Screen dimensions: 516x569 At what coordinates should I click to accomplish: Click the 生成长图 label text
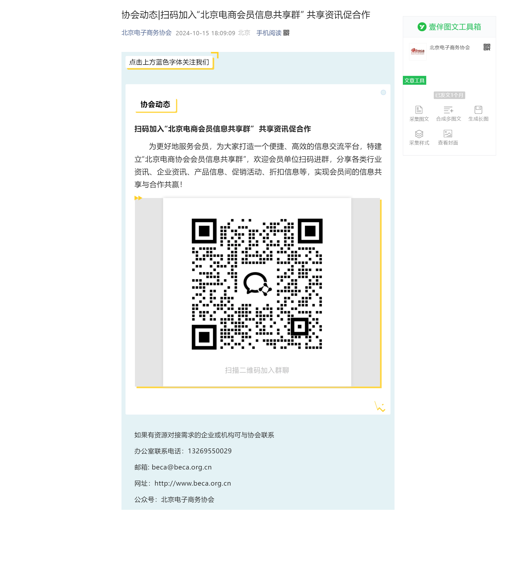coord(478,119)
